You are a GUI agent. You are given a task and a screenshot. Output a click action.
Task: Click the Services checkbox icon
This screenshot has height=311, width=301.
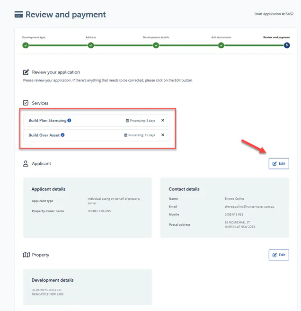(26, 103)
